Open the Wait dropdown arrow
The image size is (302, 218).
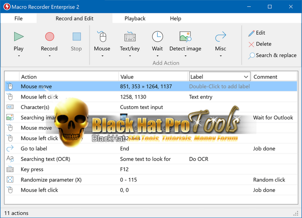click(158, 56)
